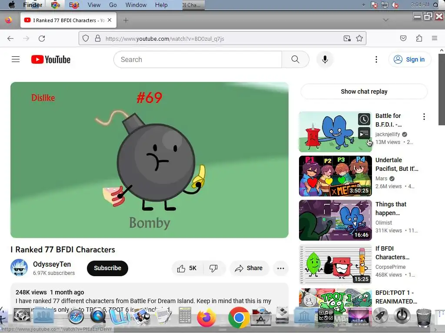Like the video with thumbs up
The image size is (445, 333).
pos(187,268)
